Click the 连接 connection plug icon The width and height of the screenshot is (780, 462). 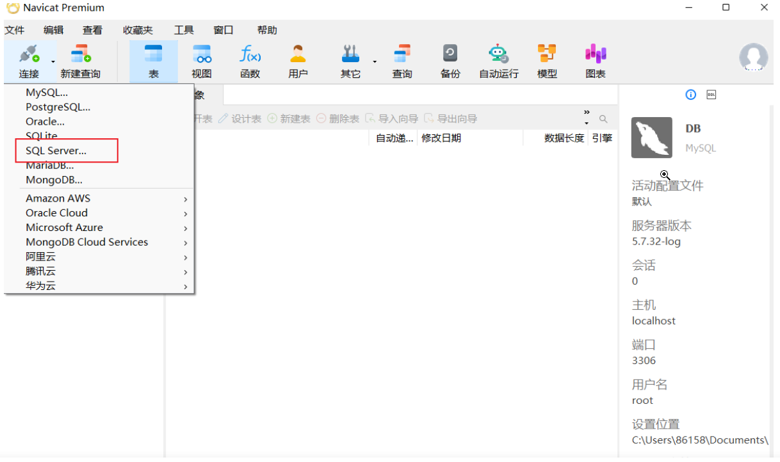(29, 53)
